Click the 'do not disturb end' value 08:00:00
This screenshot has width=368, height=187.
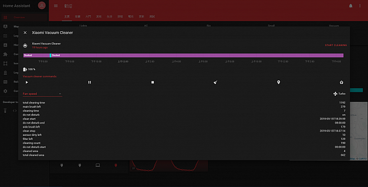coord(340,123)
